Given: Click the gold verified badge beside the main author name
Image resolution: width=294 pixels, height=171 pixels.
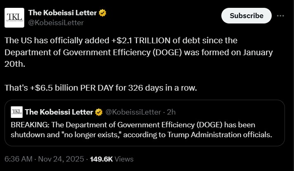Looking at the screenshot, I should click(102, 13).
